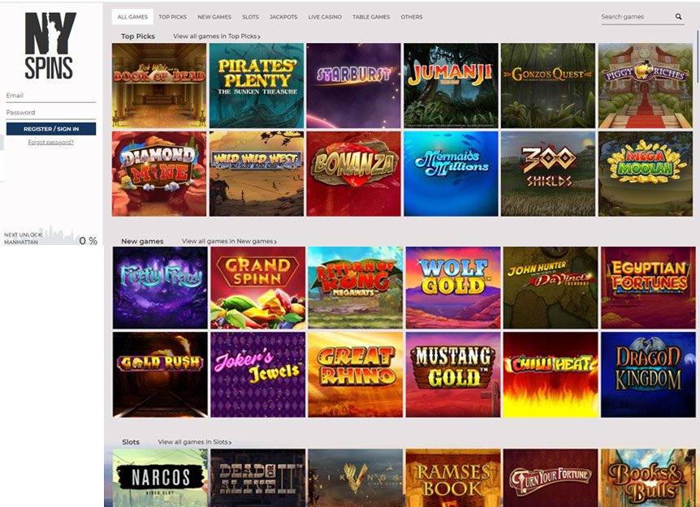Viewport: 700px width, 507px height.
Task: Click the search magnifier icon
Action: (678, 16)
